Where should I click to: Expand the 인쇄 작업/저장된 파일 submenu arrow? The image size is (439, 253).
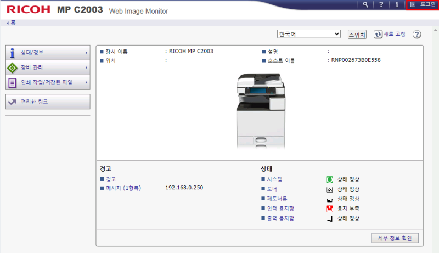tap(86, 82)
